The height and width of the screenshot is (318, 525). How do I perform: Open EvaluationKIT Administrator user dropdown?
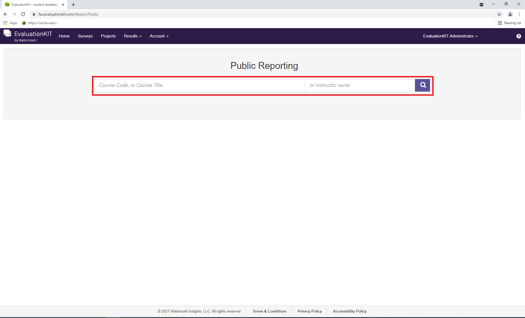450,36
